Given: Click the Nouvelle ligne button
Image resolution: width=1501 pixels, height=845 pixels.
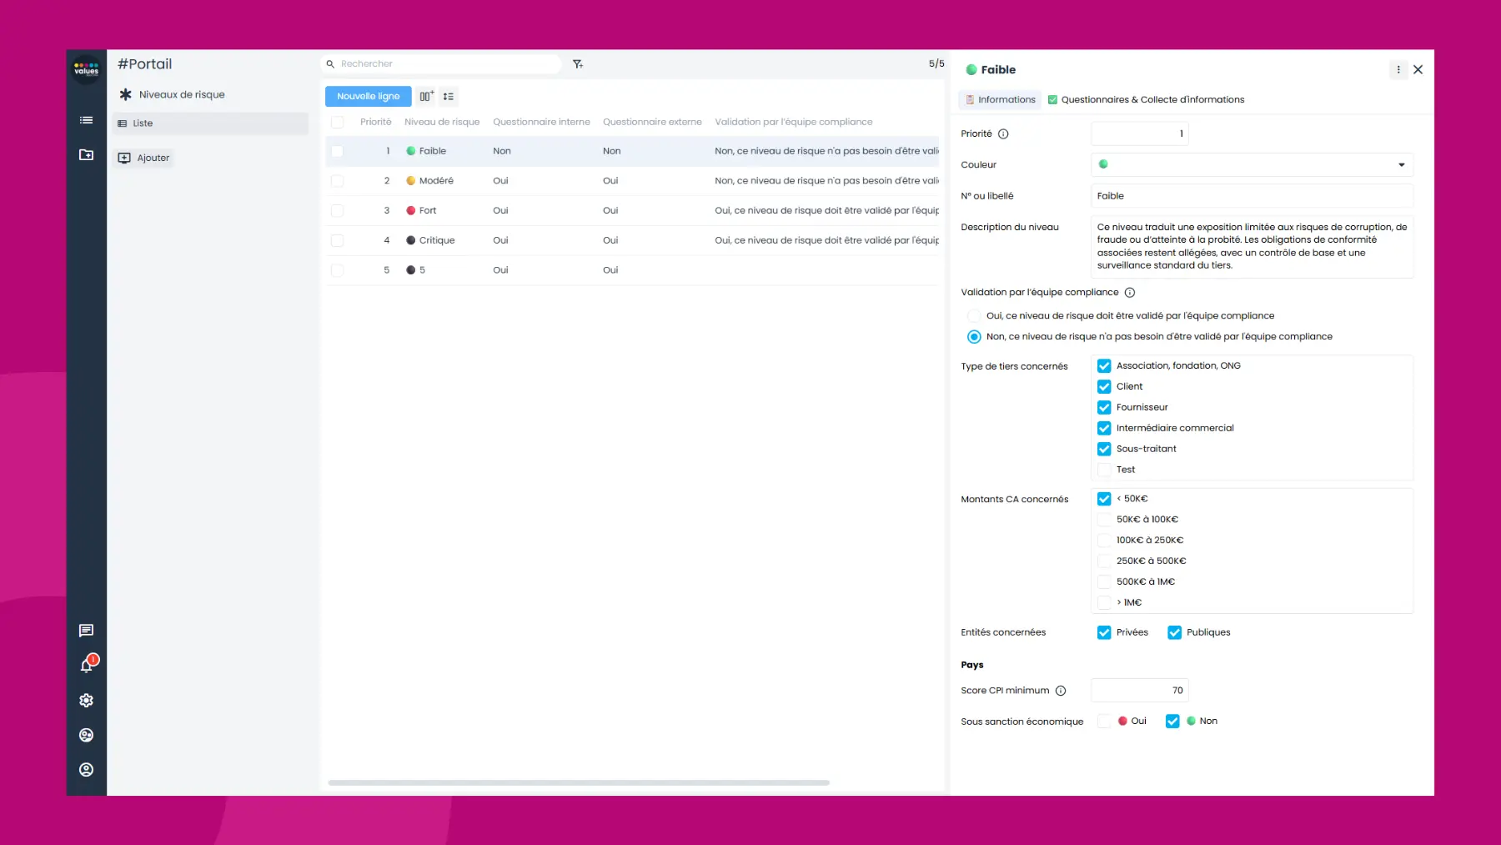Looking at the screenshot, I should pos(368,96).
